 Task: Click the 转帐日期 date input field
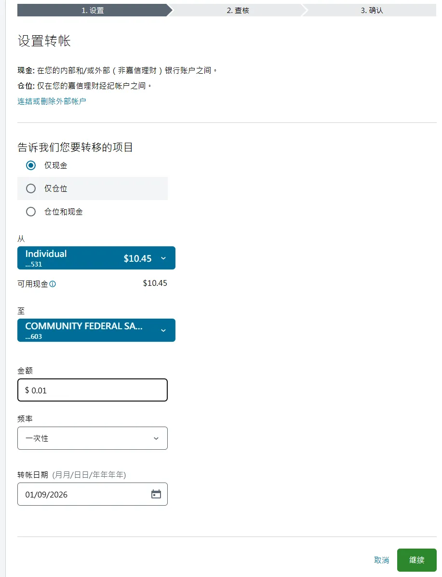[x=93, y=494]
